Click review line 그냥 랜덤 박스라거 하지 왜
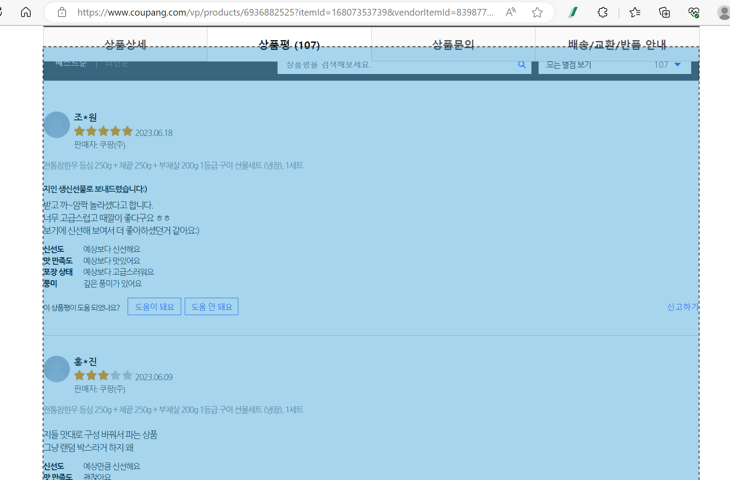730x480 pixels. 88,447
